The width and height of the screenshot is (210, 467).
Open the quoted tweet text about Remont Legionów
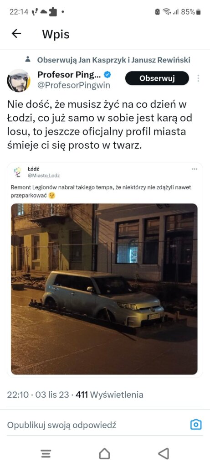[101, 192]
